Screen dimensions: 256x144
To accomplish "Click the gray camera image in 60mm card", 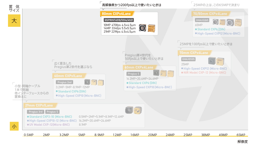I will pos(156,73).
